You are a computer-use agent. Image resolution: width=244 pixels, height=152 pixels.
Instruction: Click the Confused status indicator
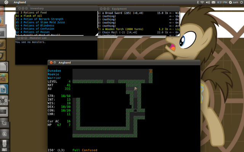(x=90, y=150)
